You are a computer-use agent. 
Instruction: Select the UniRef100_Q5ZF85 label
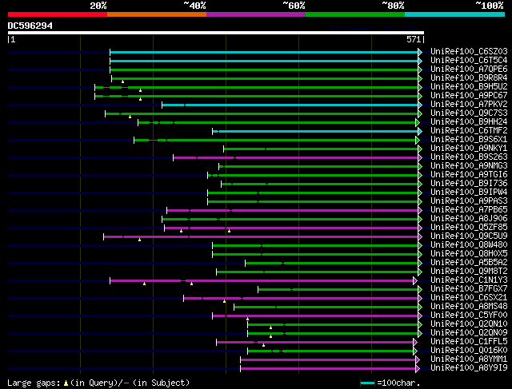469,228
